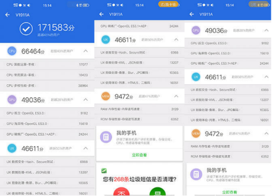
Task: Tap CPU single-core row with value 17077
Action: 47,64
